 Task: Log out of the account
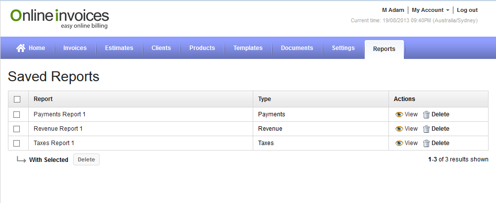point(467,10)
